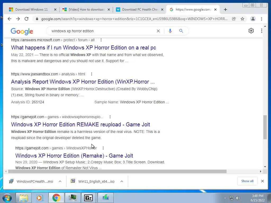Submit search with the magnifier icon

click(181, 31)
